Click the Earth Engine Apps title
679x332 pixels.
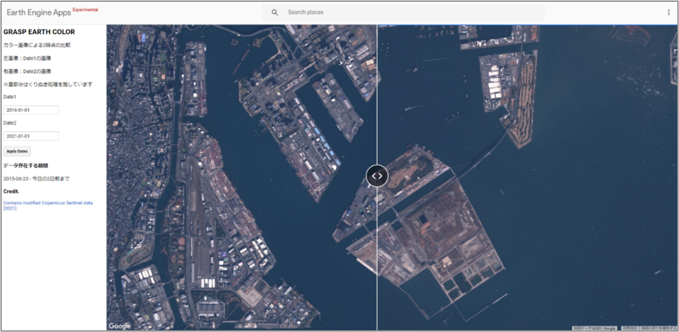(x=39, y=12)
